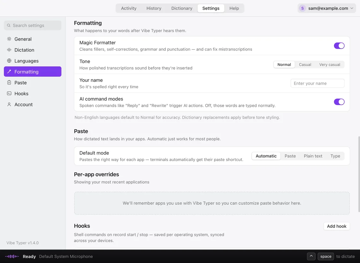Click the vertical scrollbar thumb

click(x=358, y=174)
